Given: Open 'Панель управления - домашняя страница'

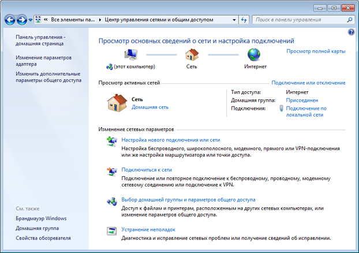Looking at the screenshot, I should (40, 40).
